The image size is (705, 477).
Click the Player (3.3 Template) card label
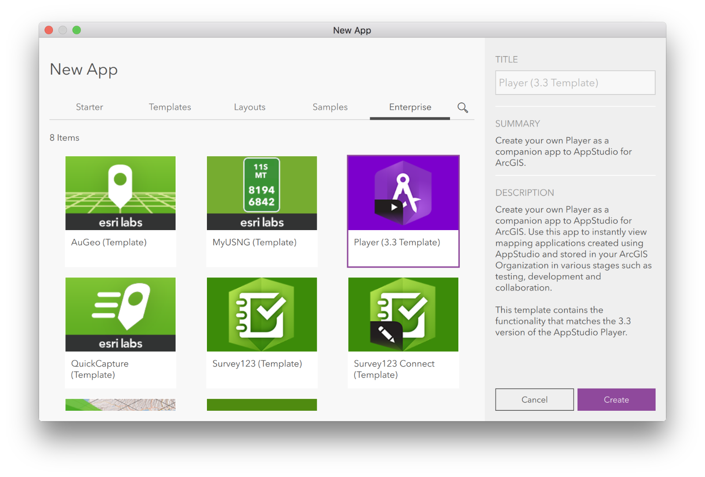397,242
